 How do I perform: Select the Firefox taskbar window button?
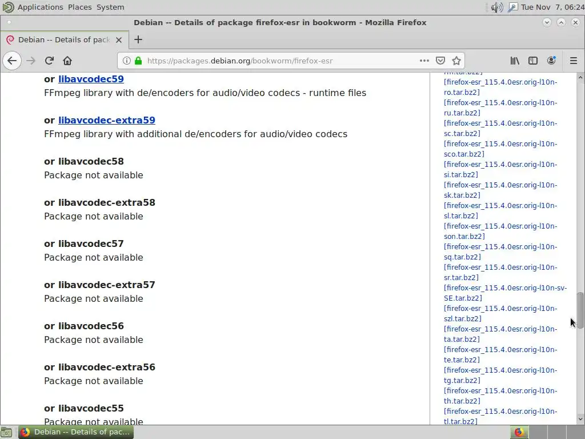pos(76,432)
